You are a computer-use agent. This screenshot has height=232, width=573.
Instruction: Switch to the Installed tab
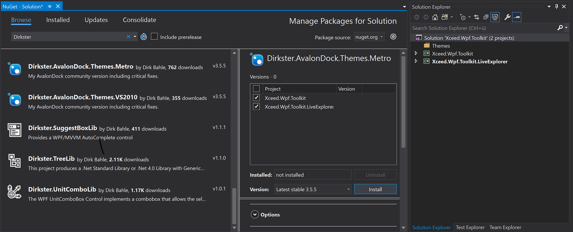pyautogui.click(x=58, y=20)
